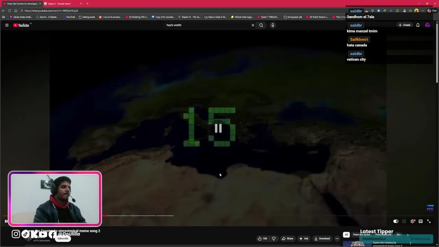The image size is (439, 247).
Task: Click the chat message 'vatican city'
Action: click(x=356, y=59)
